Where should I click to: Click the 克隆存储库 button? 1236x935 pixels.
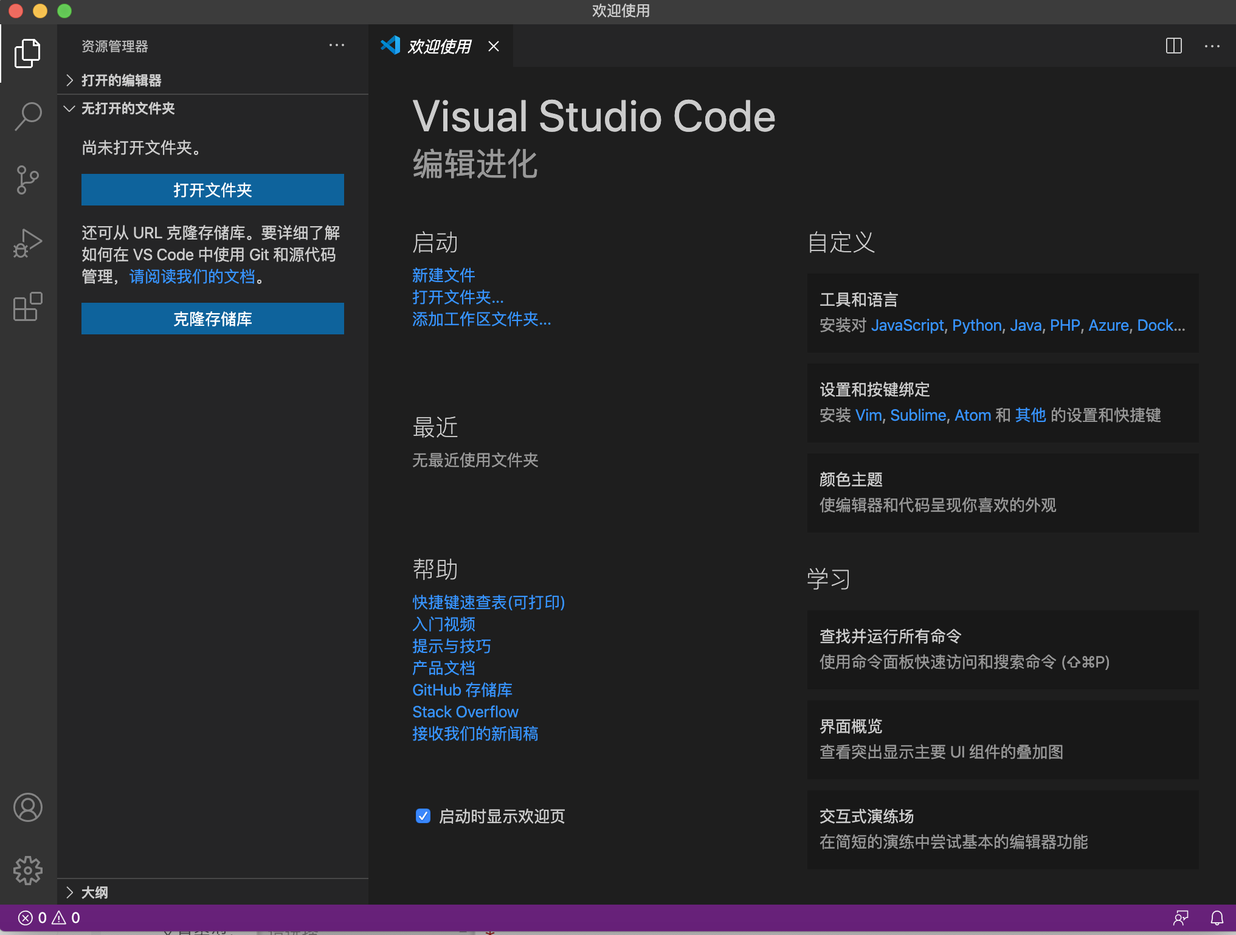coord(212,318)
